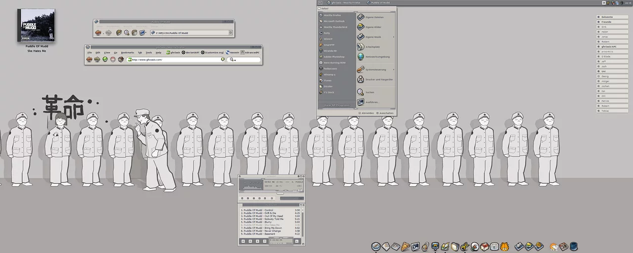Image resolution: width=633 pixels, height=253 pixels.
Task: Click the Abmelden button
Action: click(366, 113)
